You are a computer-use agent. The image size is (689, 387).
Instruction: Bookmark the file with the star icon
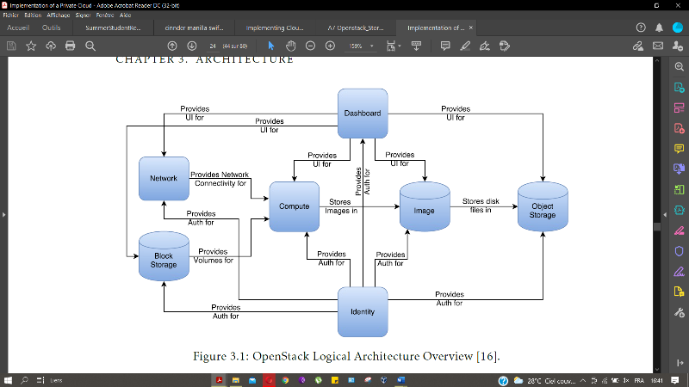tap(31, 46)
